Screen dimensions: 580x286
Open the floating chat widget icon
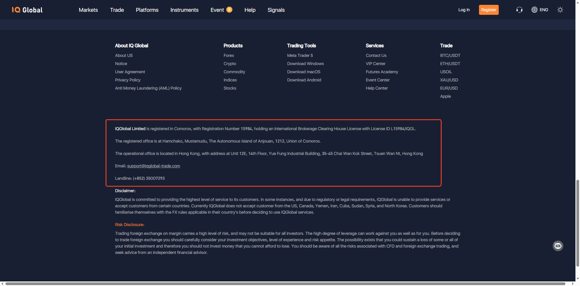coord(558,246)
